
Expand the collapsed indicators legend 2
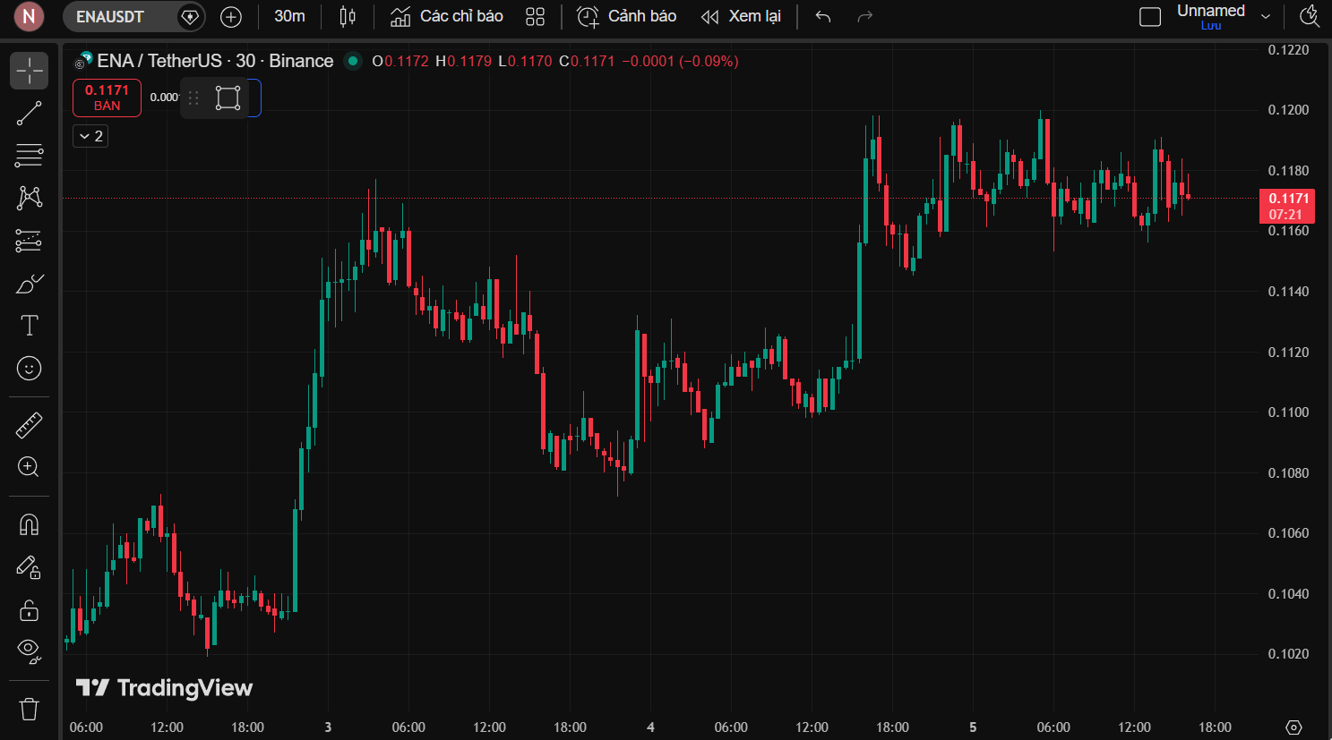coord(90,136)
